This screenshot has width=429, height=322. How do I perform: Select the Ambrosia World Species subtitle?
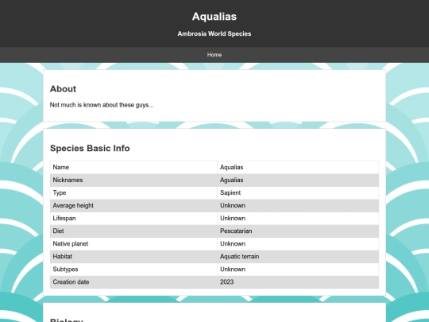point(214,33)
